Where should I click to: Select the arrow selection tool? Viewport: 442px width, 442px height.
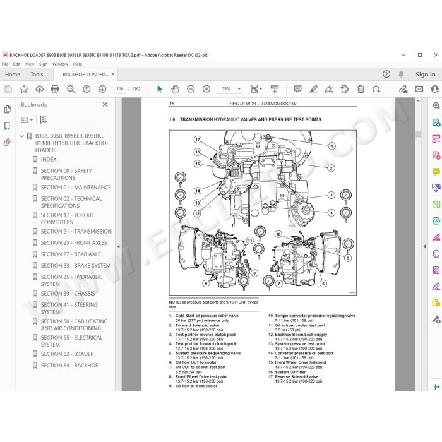pyautogui.click(x=160, y=89)
